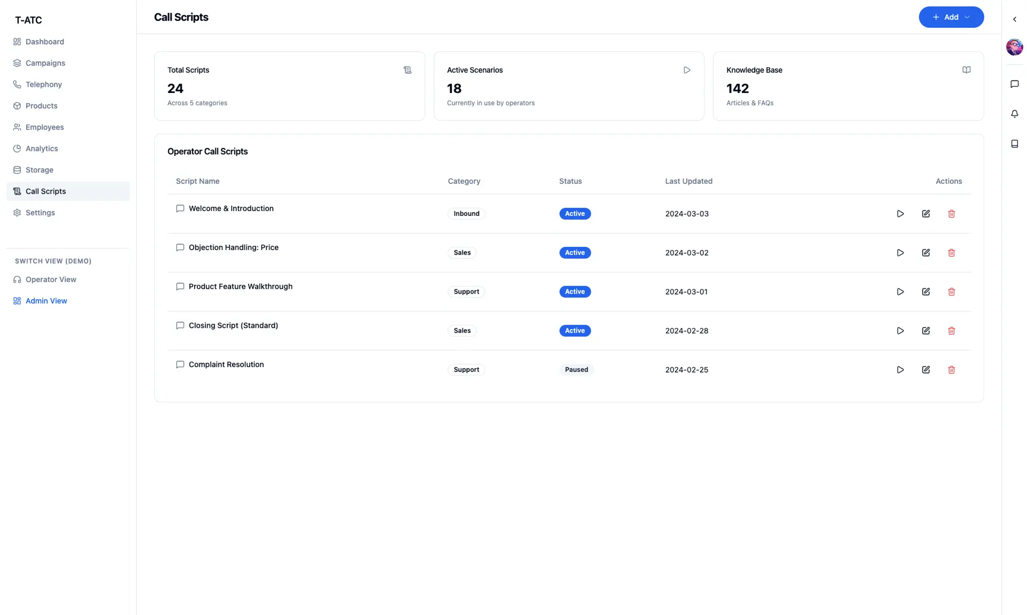This screenshot has width=1027, height=615.
Task: Run the Objection Handling: Price script
Action: 900,253
